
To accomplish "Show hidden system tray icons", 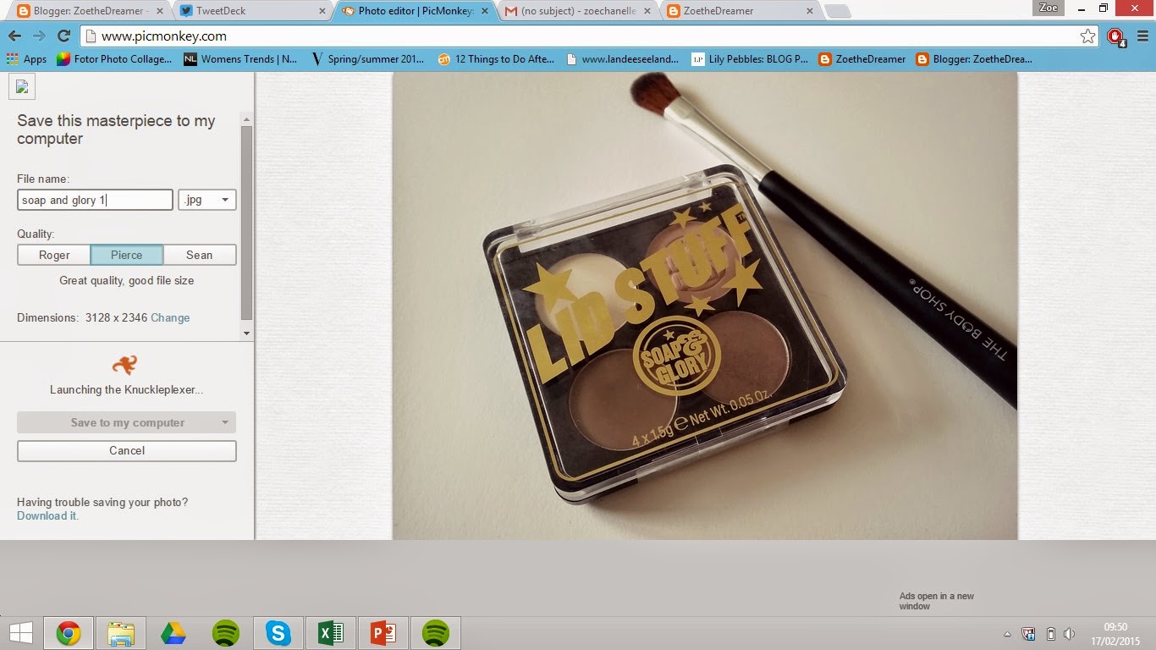I will pos(1007,633).
